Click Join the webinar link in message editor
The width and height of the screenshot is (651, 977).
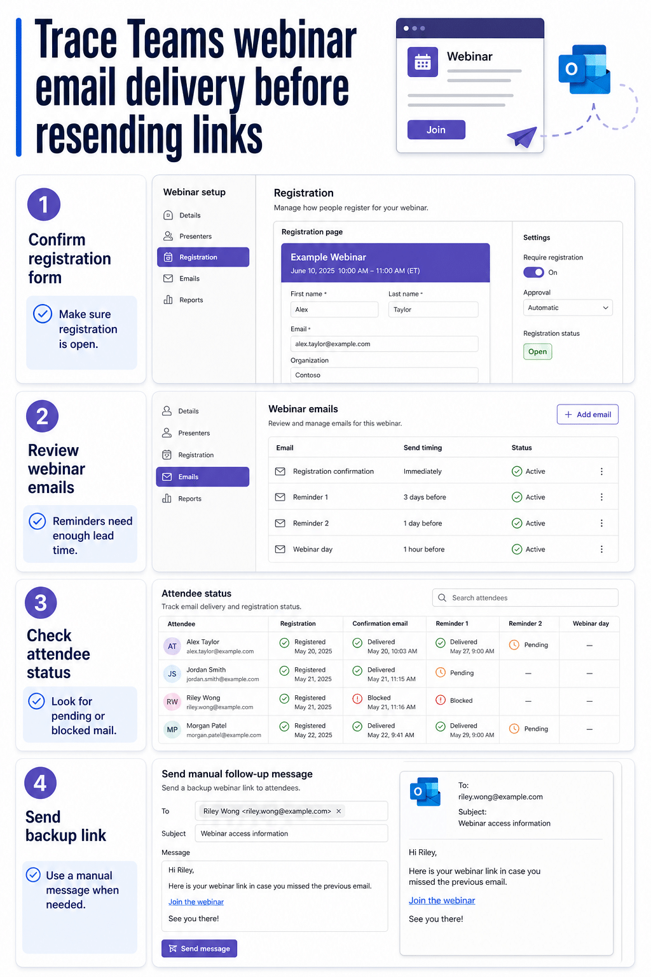(x=196, y=902)
